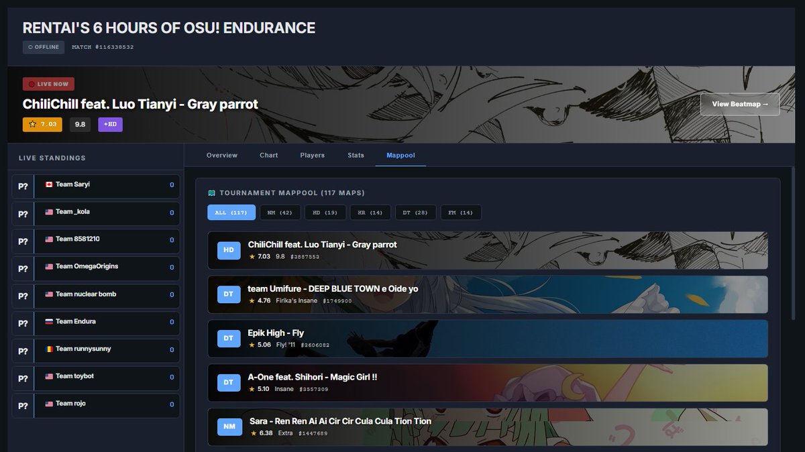805x452 pixels.
Task: Switch to the Overview tab
Action: pyautogui.click(x=222, y=155)
